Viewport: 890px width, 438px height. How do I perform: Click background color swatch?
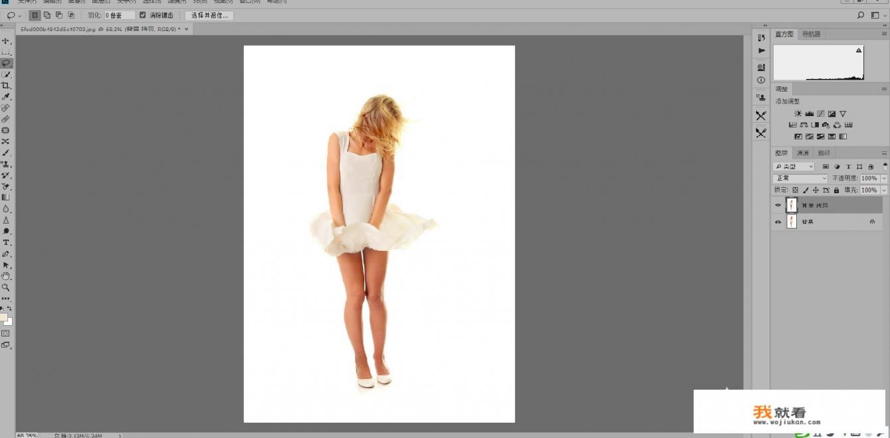click(x=9, y=322)
